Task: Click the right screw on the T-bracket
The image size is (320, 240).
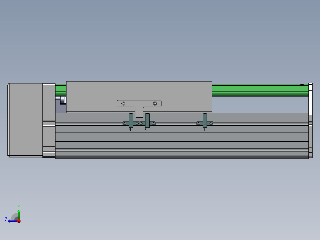Action: coord(155,104)
